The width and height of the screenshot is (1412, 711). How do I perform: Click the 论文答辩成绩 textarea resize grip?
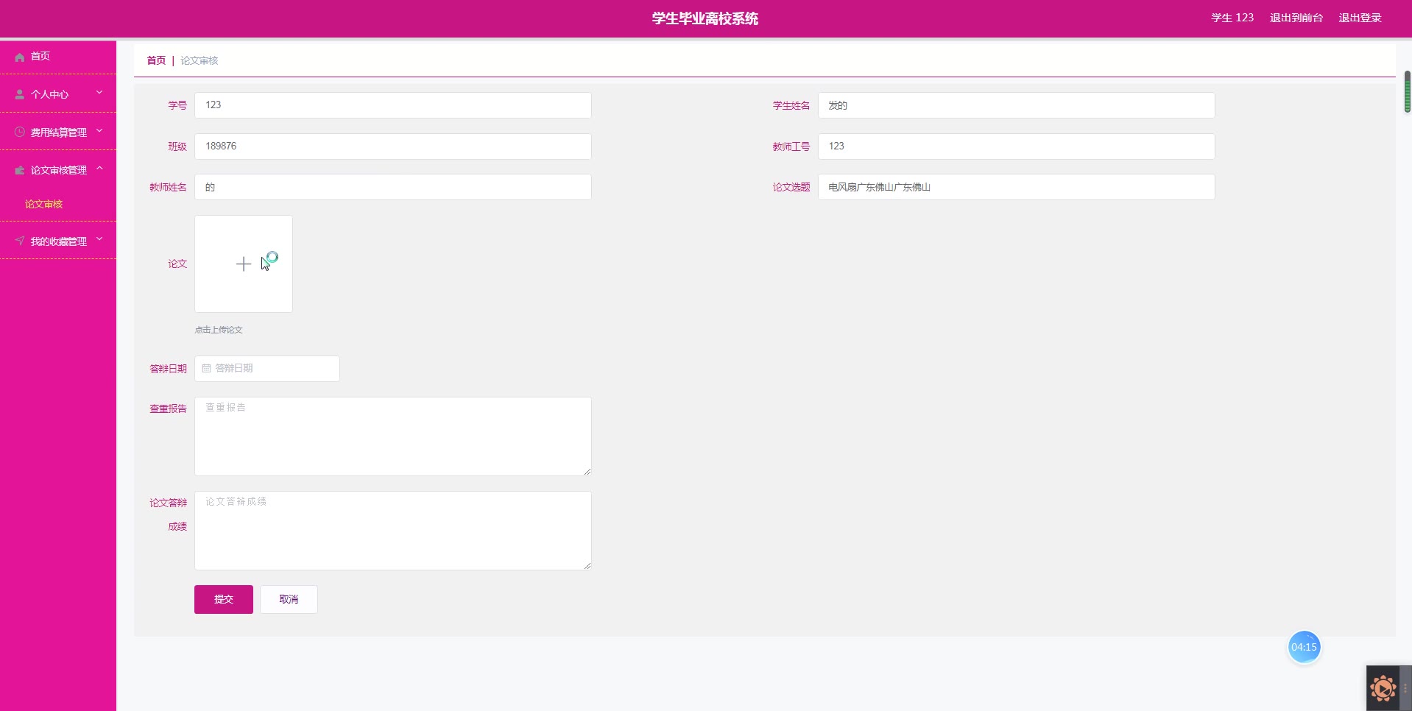coord(587,566)
